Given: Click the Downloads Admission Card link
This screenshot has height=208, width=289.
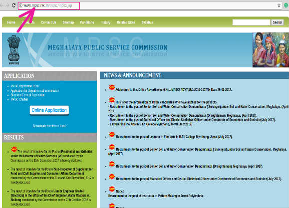Looking at the screenshot, I should [49, 126].
